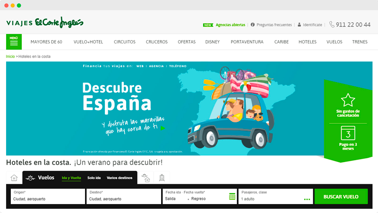
Task: Select Ida y Vuelta trip option
Action: [71, 178]
